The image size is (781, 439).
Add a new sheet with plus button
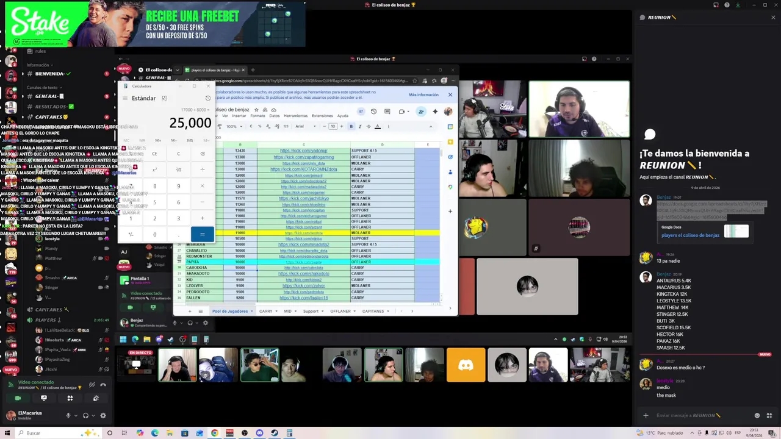(x=189, y=311)
